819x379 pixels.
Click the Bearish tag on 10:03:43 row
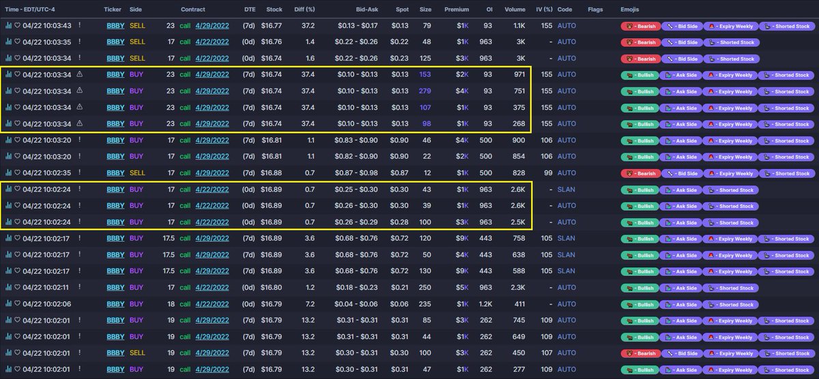point(640,26)
